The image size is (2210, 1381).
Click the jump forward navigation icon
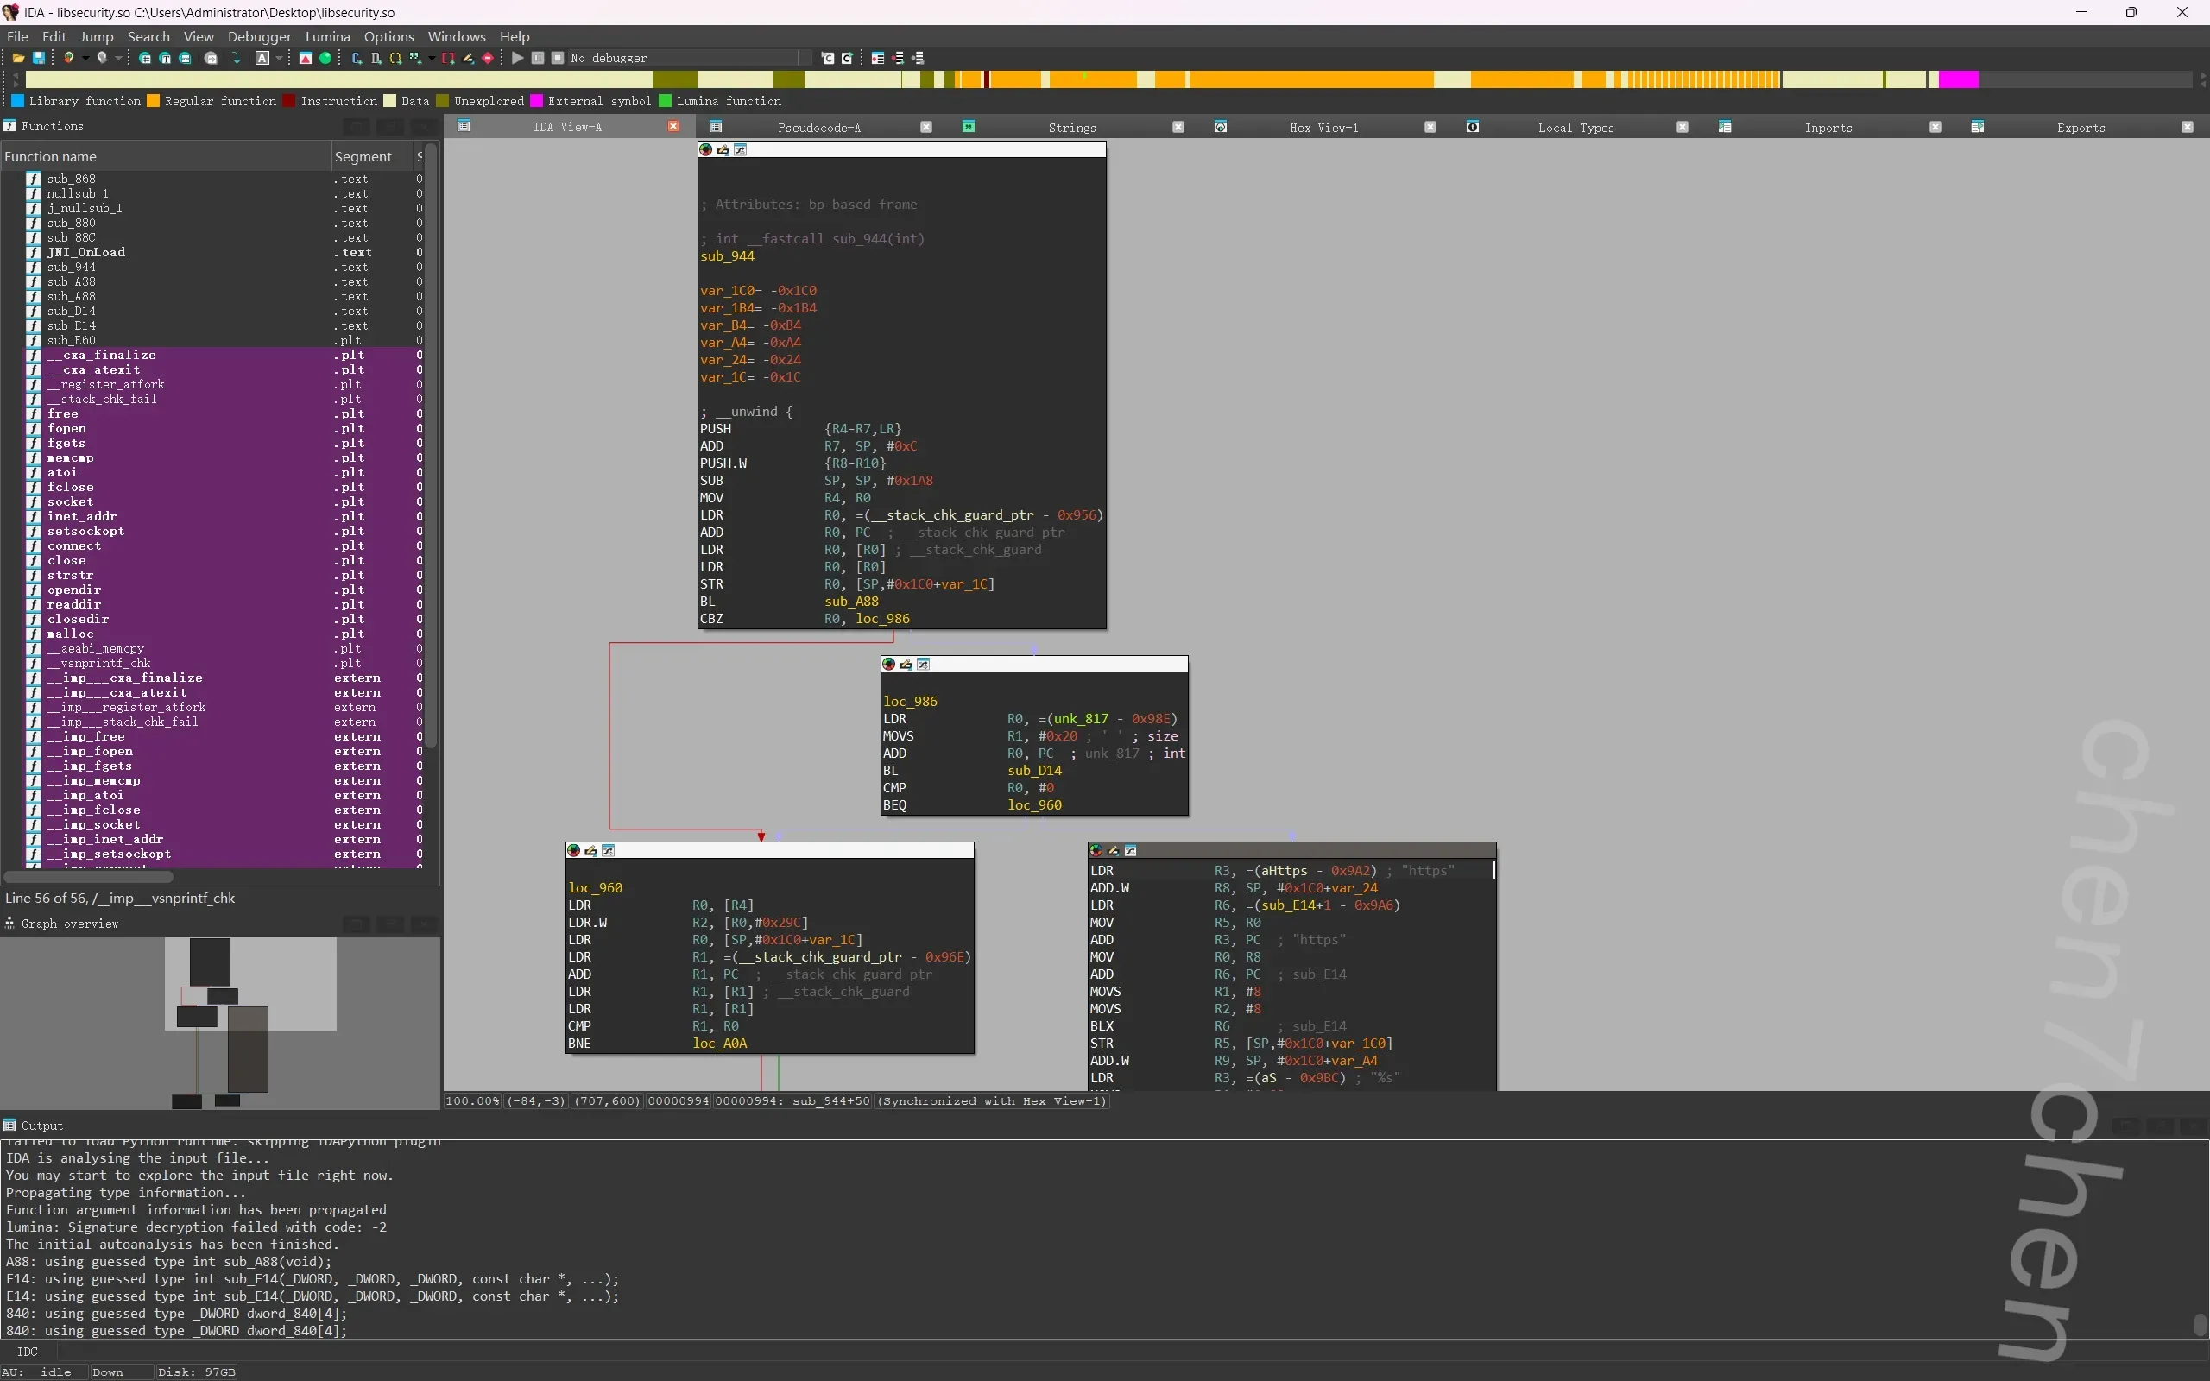tap(102, 58)
